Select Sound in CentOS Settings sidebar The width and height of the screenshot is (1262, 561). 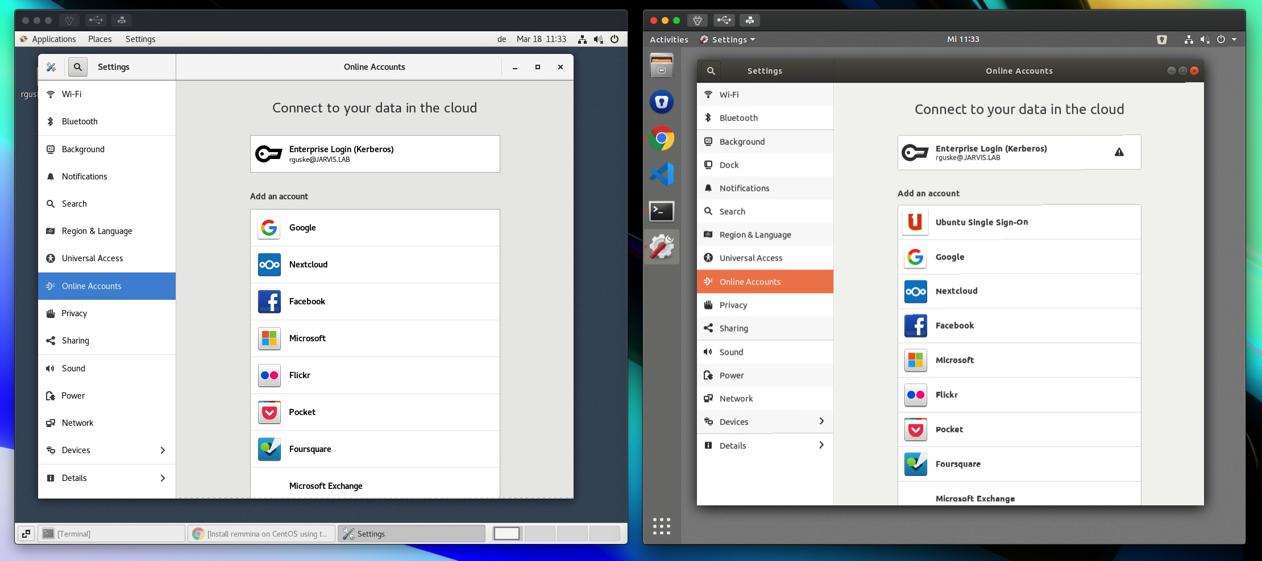107,369
